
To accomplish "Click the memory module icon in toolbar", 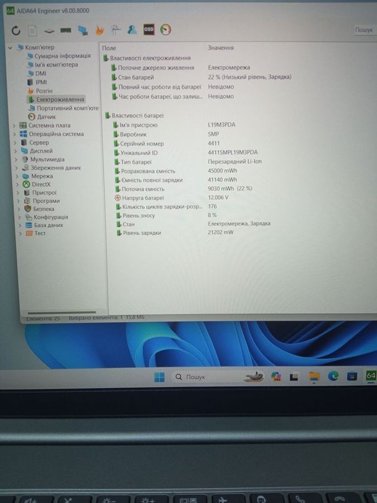I will pyautogui.click(x=65, y=30).
